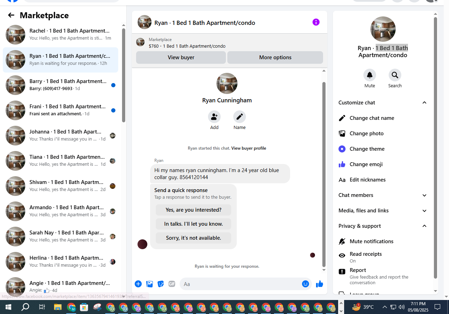Send quick reply 'Yes, are you interested?'
449x314 pixels.
194,210
